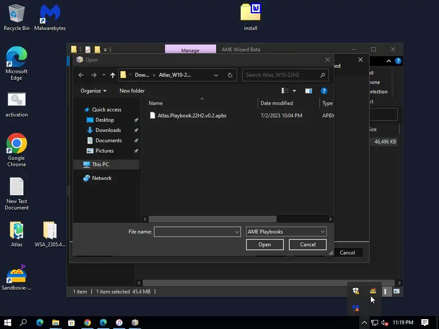The height and width of the screenshot is (329, 439).
Task: Switch to the Manage ribbon tab
Action: (190, 50)
